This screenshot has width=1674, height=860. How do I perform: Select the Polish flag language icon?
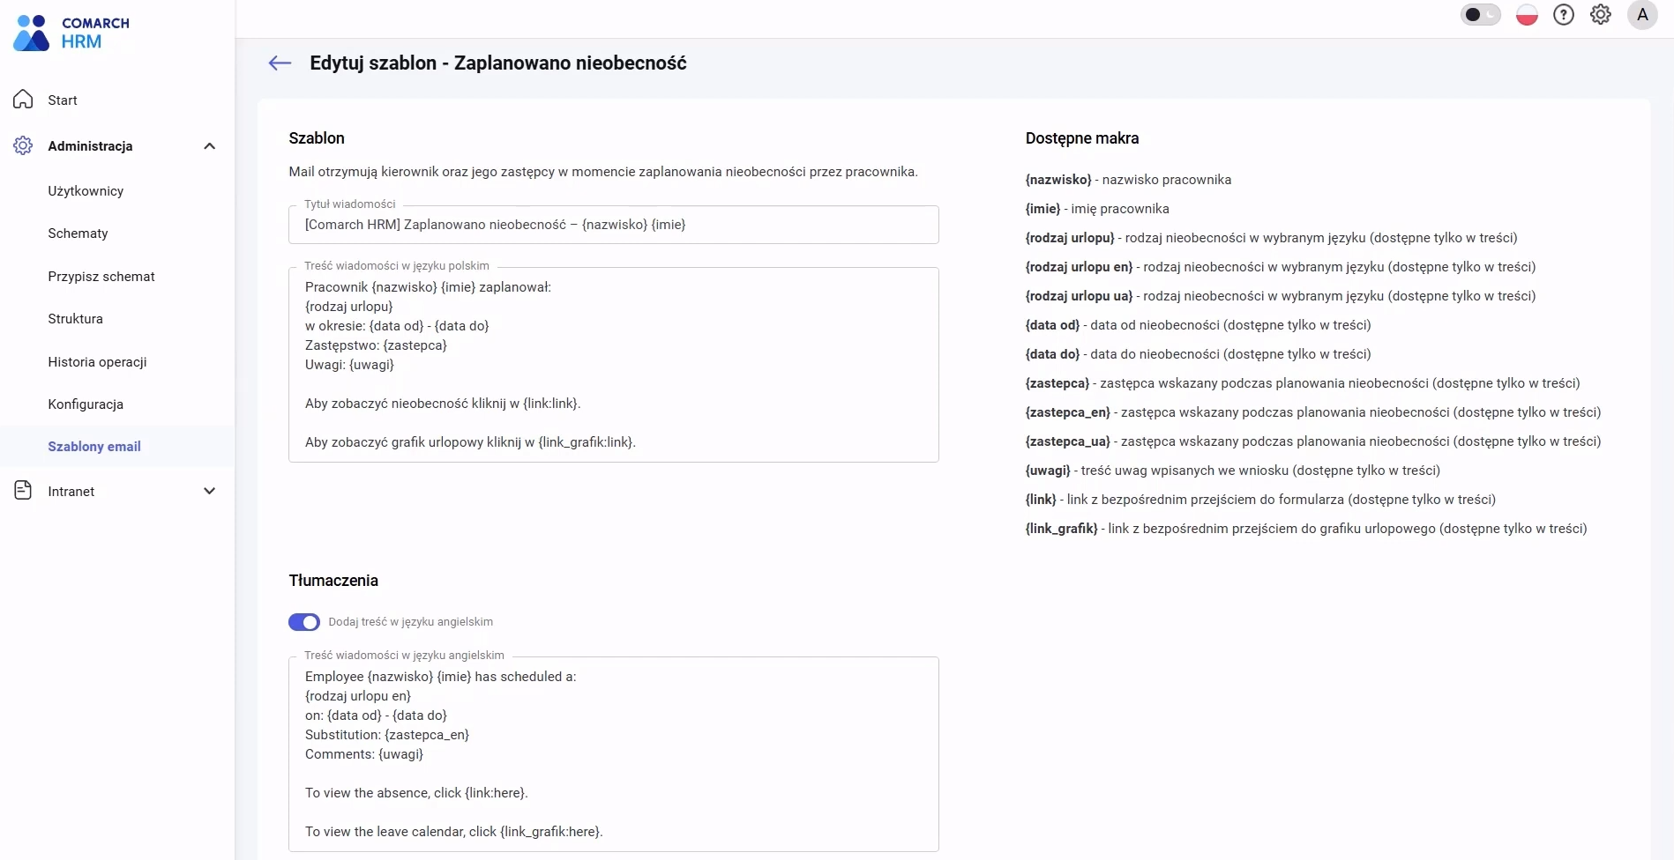coord(1527,15)
